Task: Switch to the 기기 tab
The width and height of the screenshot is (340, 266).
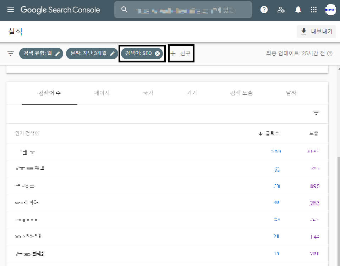Action: coord(192,93)
